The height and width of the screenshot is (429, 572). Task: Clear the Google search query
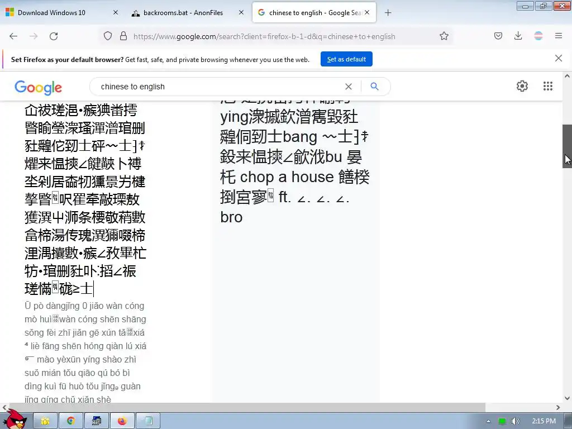[x=349, y=87]
